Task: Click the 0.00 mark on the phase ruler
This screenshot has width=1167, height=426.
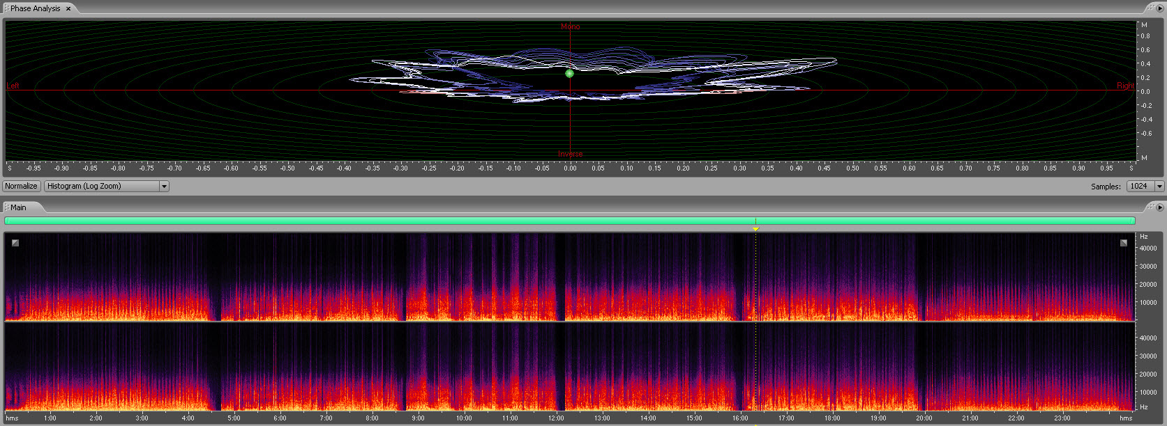Action: click(x=570, y=168)
